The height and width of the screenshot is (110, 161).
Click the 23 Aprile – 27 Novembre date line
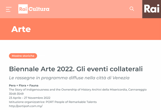[x=30, y=98]
